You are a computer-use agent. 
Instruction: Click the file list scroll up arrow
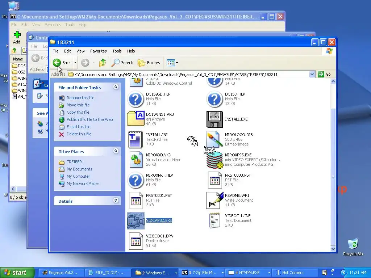[333, 81]
